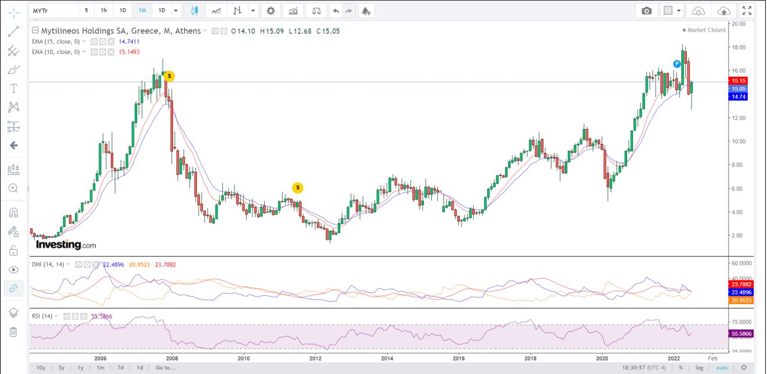The width and height of the screenshot is (767, 374).
Task: Switch to the 1h timeframe
Action: pos(103,10)
